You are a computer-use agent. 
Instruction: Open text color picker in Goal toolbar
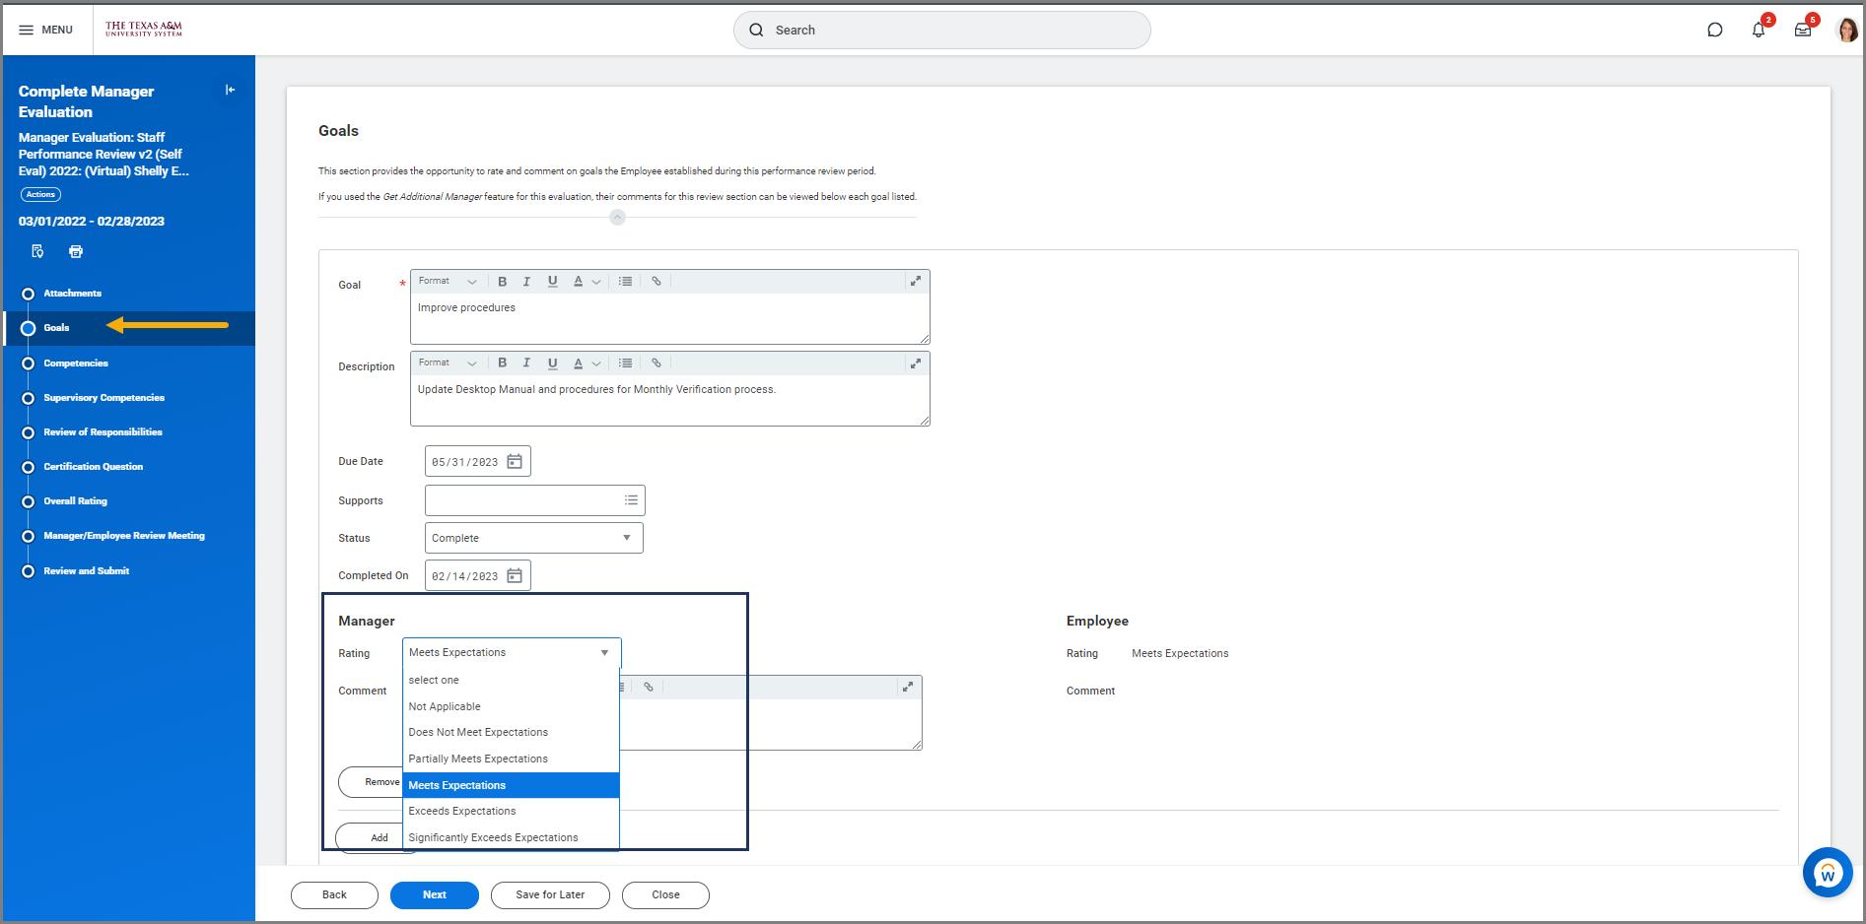(x=587, y=282)
